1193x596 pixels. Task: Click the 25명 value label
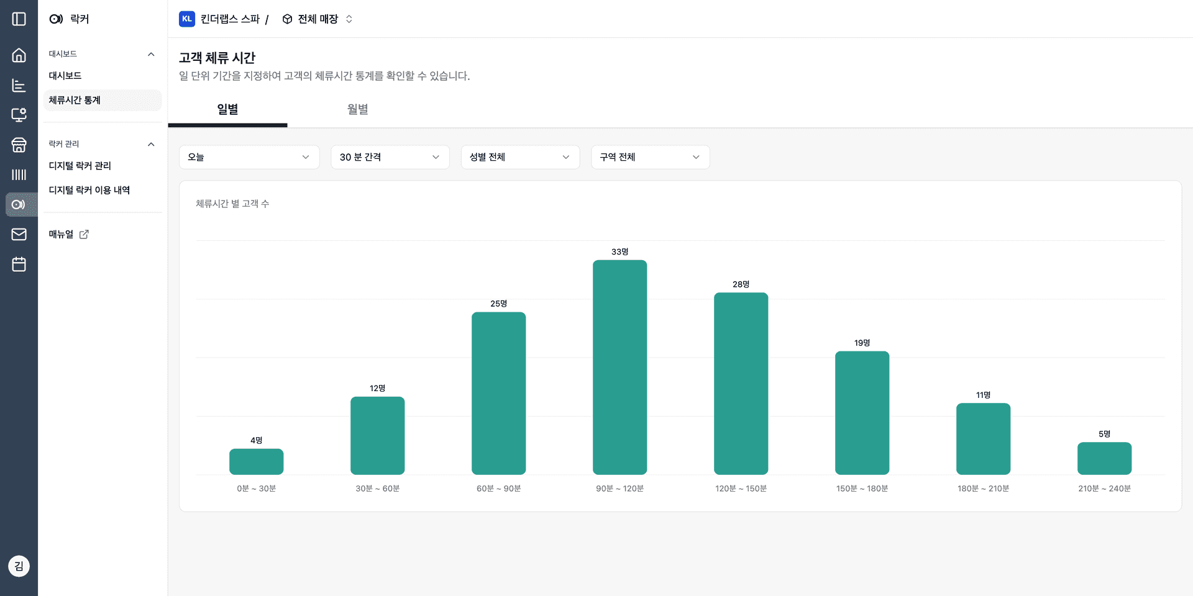pyautogui.click(x=498, y=304)
